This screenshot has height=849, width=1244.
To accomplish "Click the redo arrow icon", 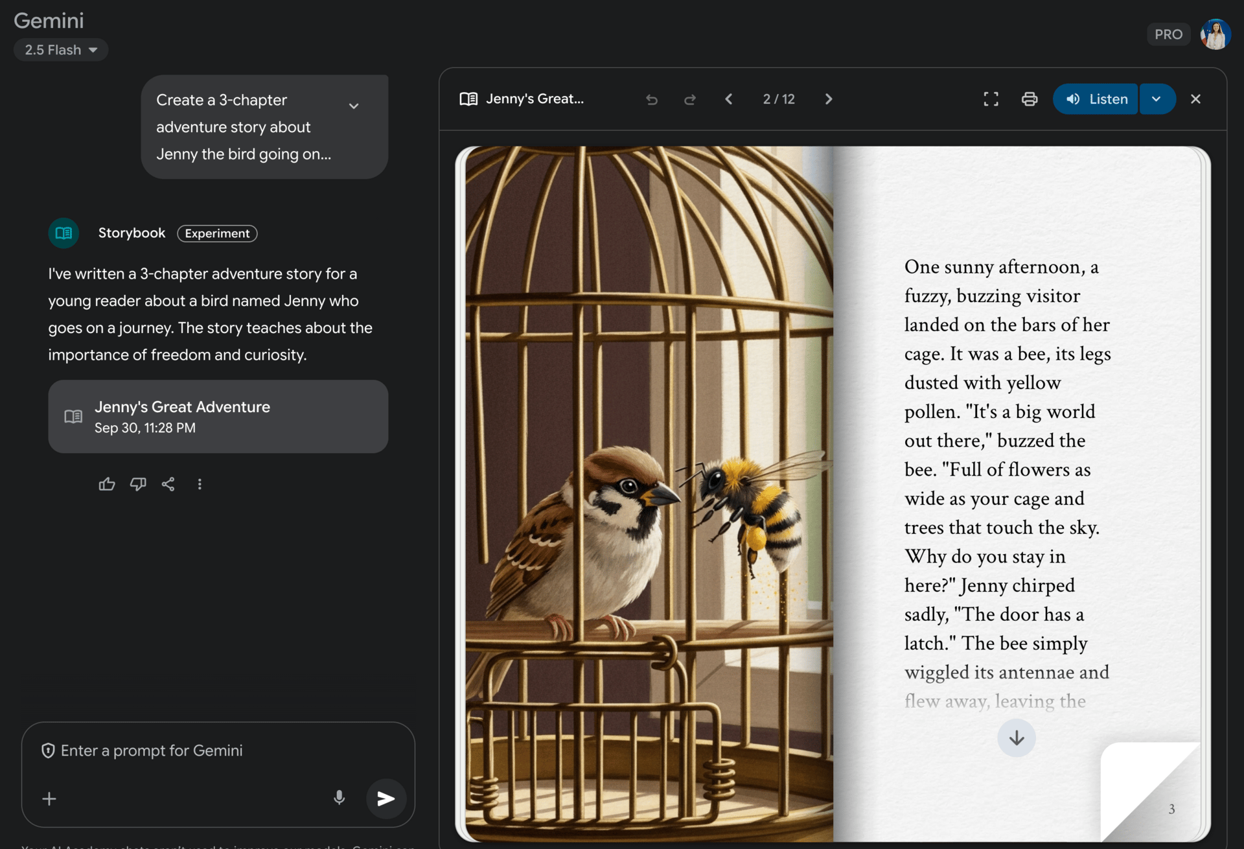I will (x=690, y=99).
